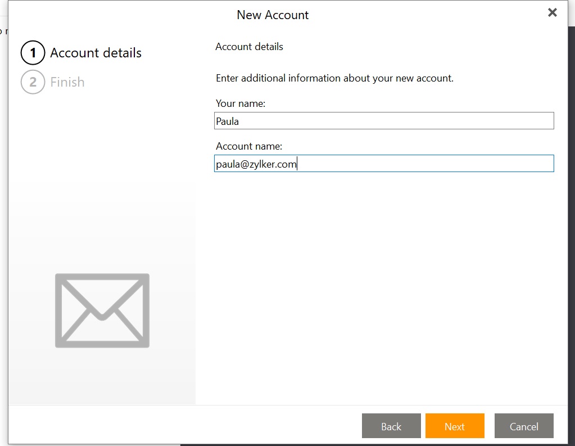Select the Account details wizard step label
Viewport: 575px width, 446px height.
click(96, 53)
